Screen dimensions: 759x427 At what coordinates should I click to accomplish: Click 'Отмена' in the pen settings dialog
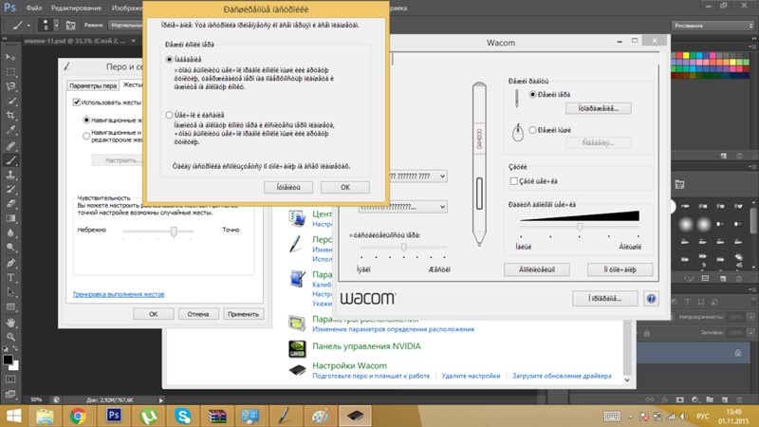(x=198, y=314)
